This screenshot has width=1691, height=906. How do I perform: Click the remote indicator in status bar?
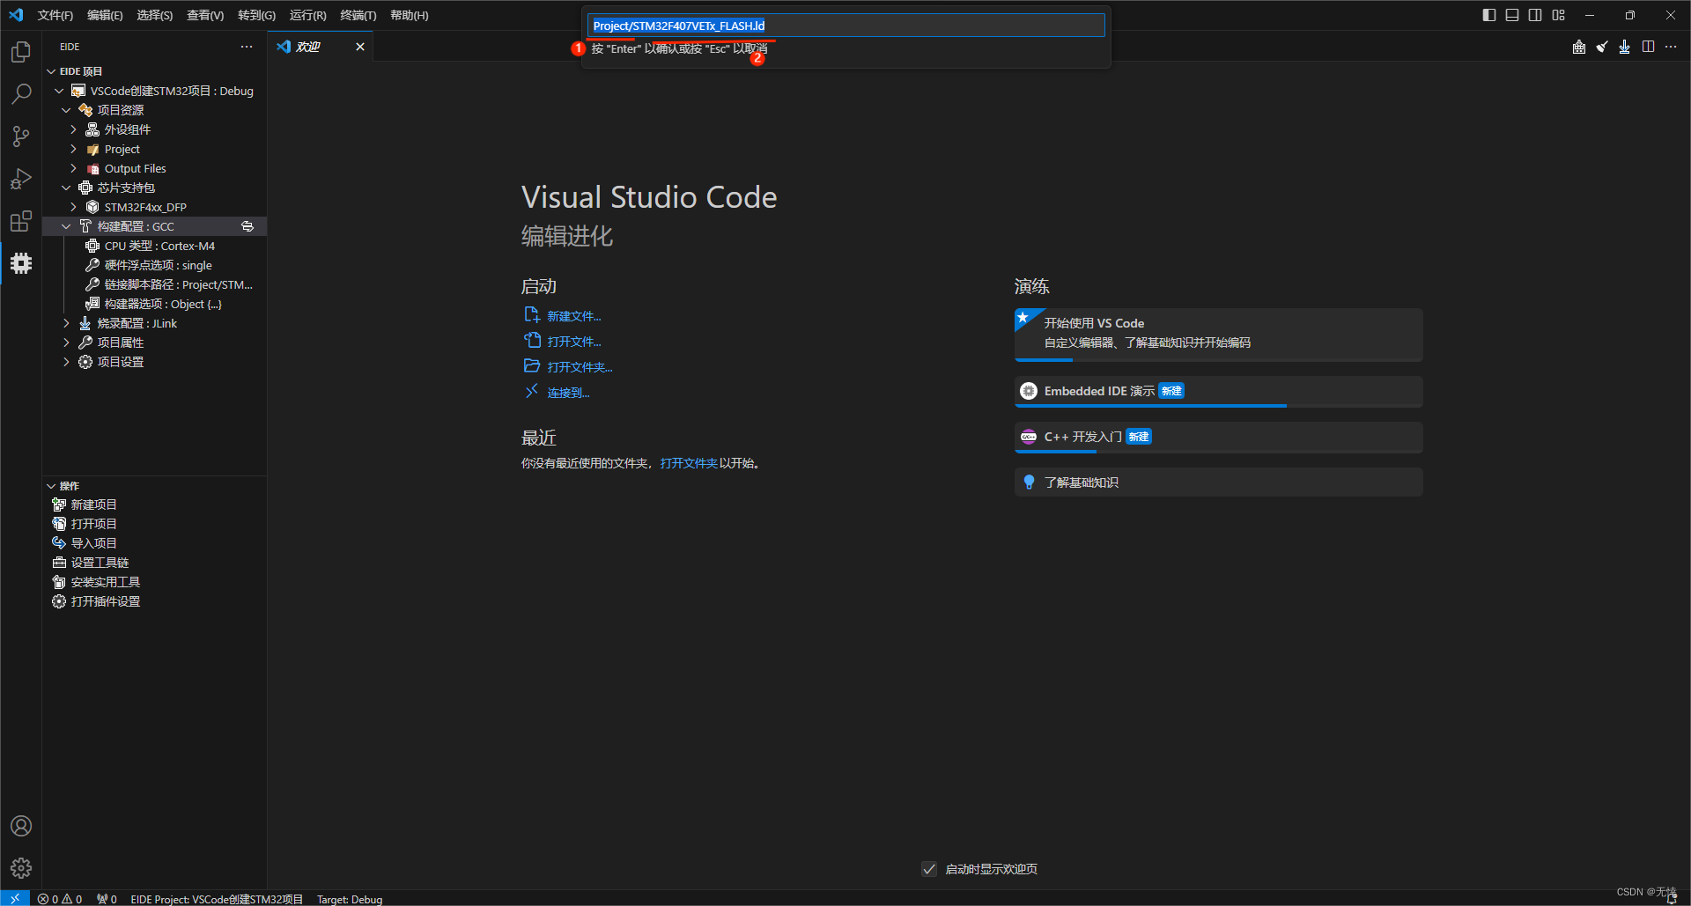coord(15,898)
